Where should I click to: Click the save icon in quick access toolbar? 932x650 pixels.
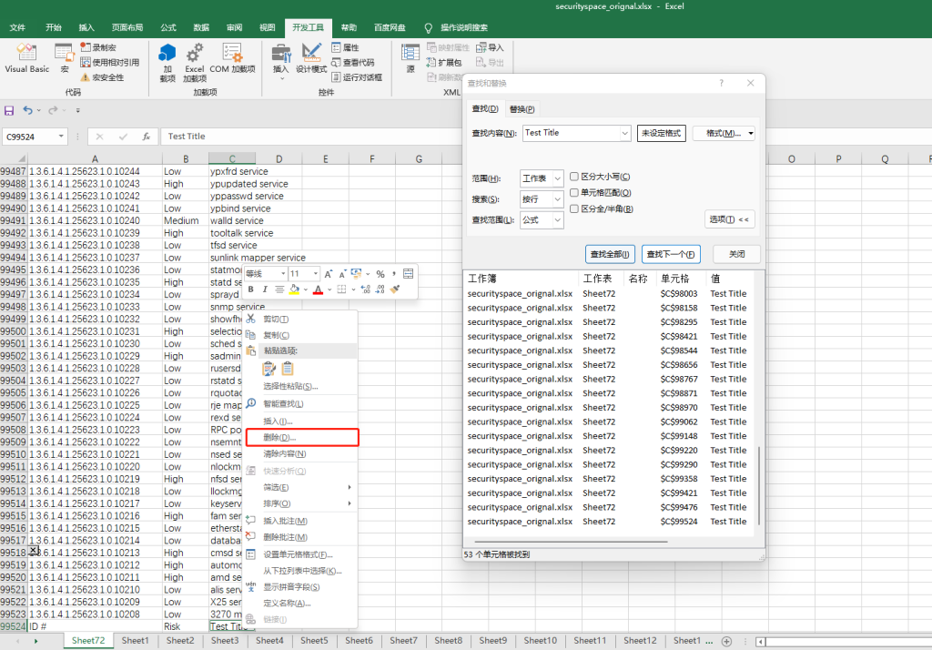click(x=9, y=110)
